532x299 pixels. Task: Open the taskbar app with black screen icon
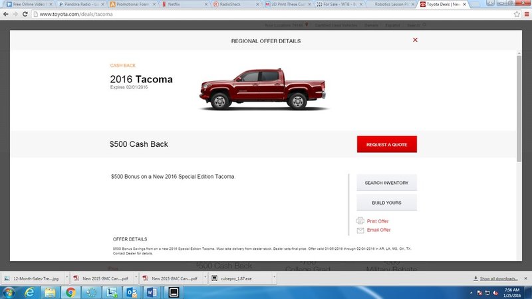[x=174, y=292]
